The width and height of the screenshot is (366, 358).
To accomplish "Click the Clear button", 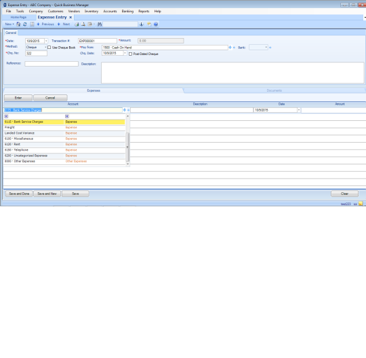I will [x=344, y=194].
